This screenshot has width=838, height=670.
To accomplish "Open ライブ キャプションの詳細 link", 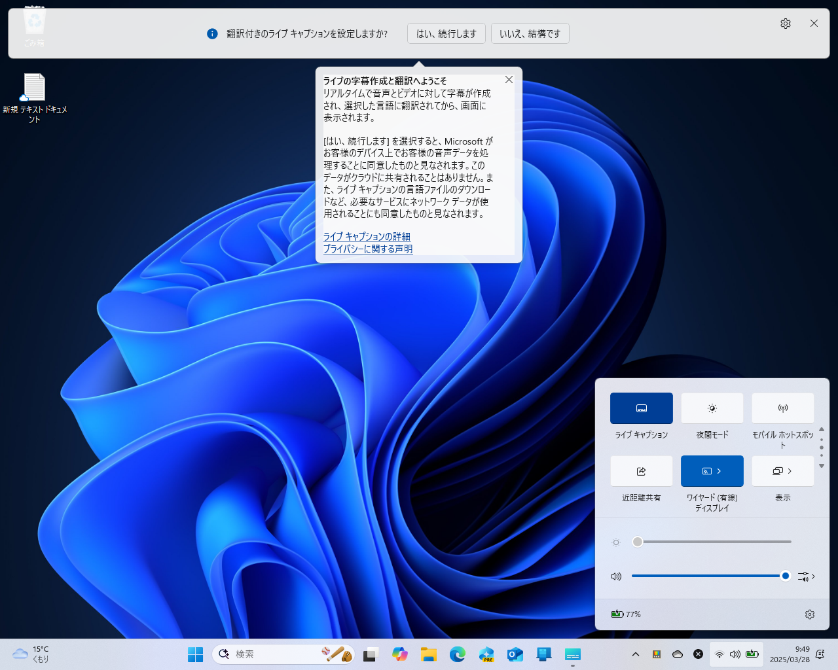I will tap(367, 236).
